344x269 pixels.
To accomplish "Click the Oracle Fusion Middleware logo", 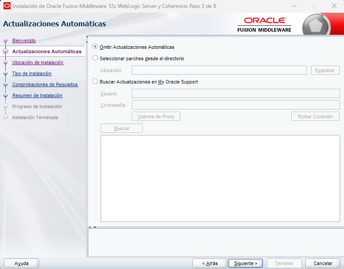I will [264, 25].
